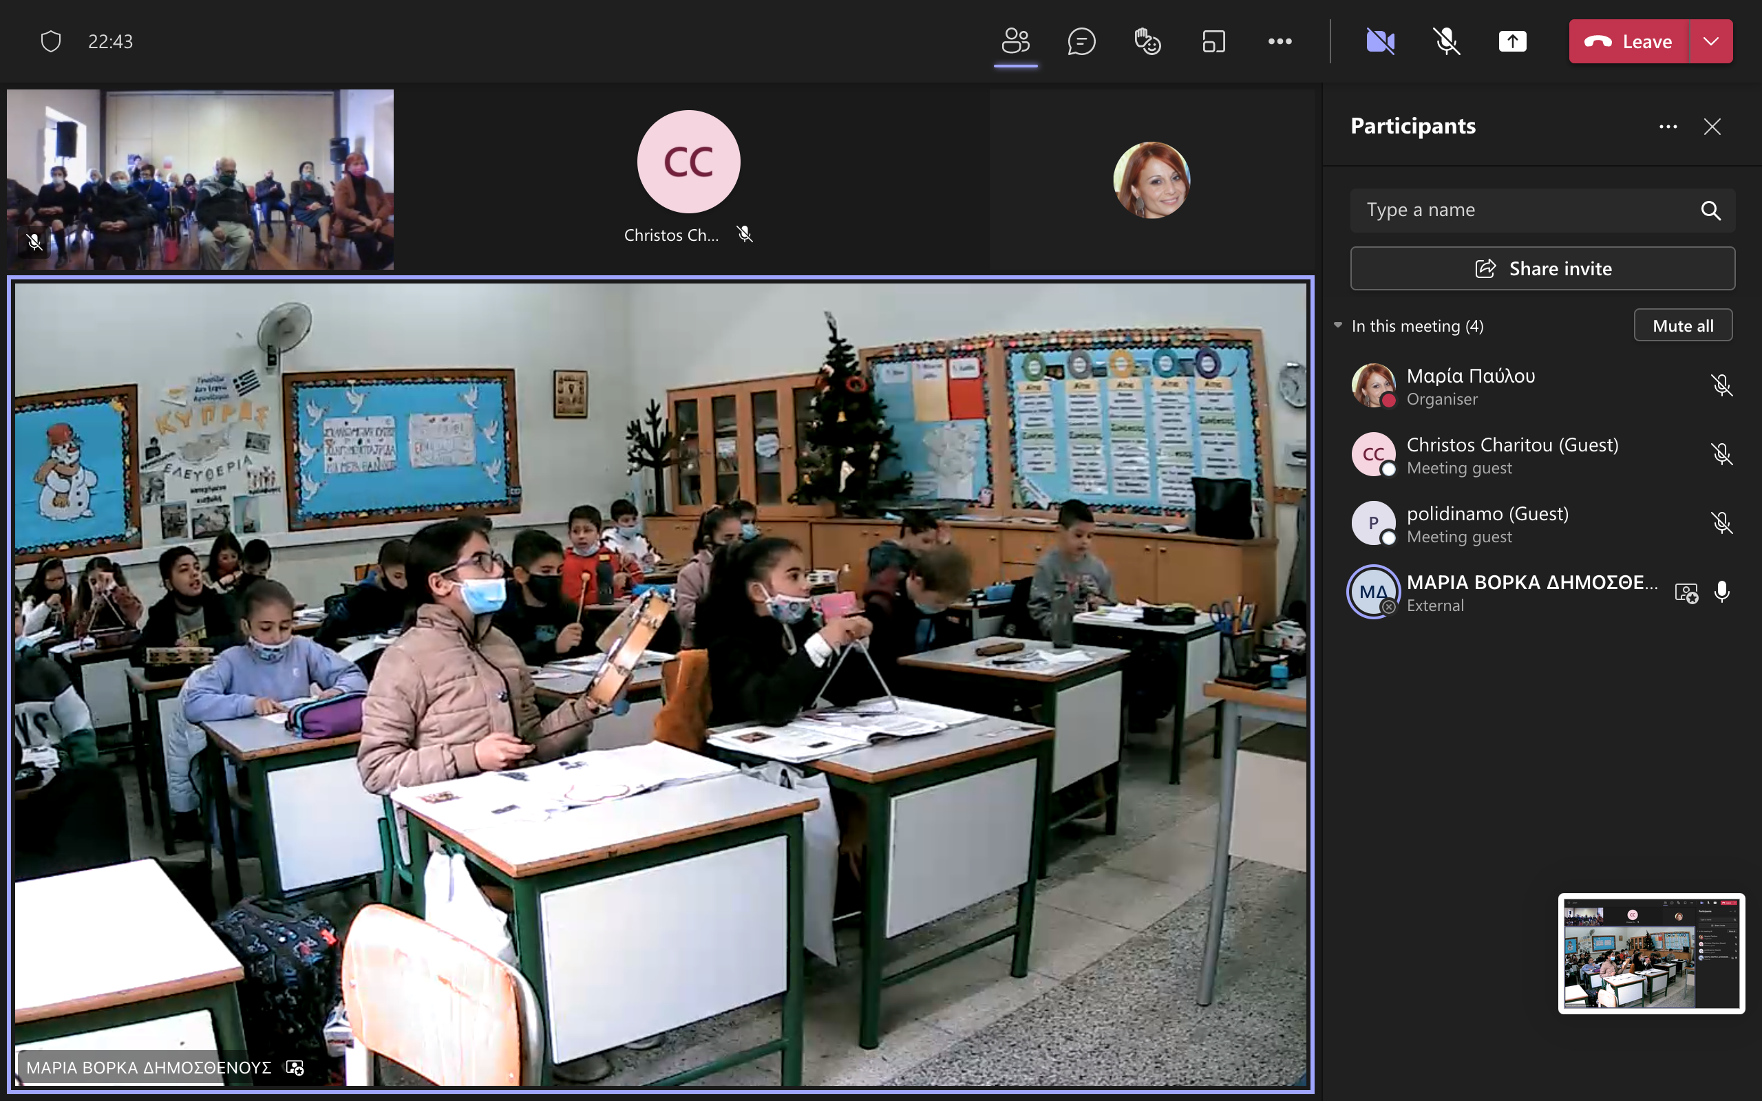Click the CC avatar in participants list
The height and width of the screenshot is (1101, 1762).
[x=1373, y=454]
